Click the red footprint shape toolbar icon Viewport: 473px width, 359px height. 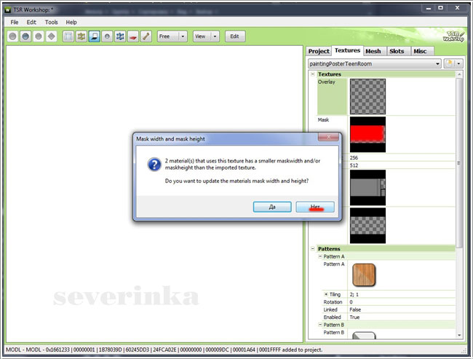click(x=133, y=36)
